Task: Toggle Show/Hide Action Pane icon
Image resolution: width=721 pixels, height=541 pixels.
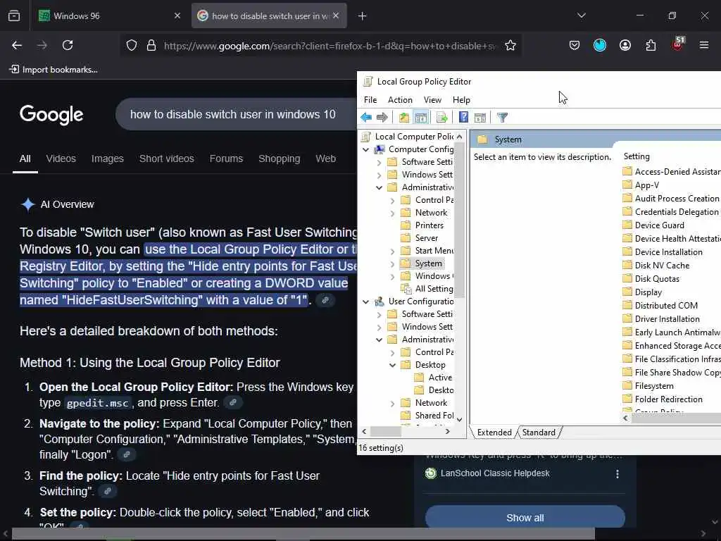Action: pyautogui.click(x=480, y=118)
